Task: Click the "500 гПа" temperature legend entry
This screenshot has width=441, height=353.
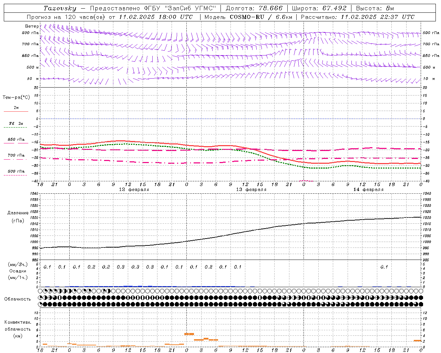Action: pos(16,171)
